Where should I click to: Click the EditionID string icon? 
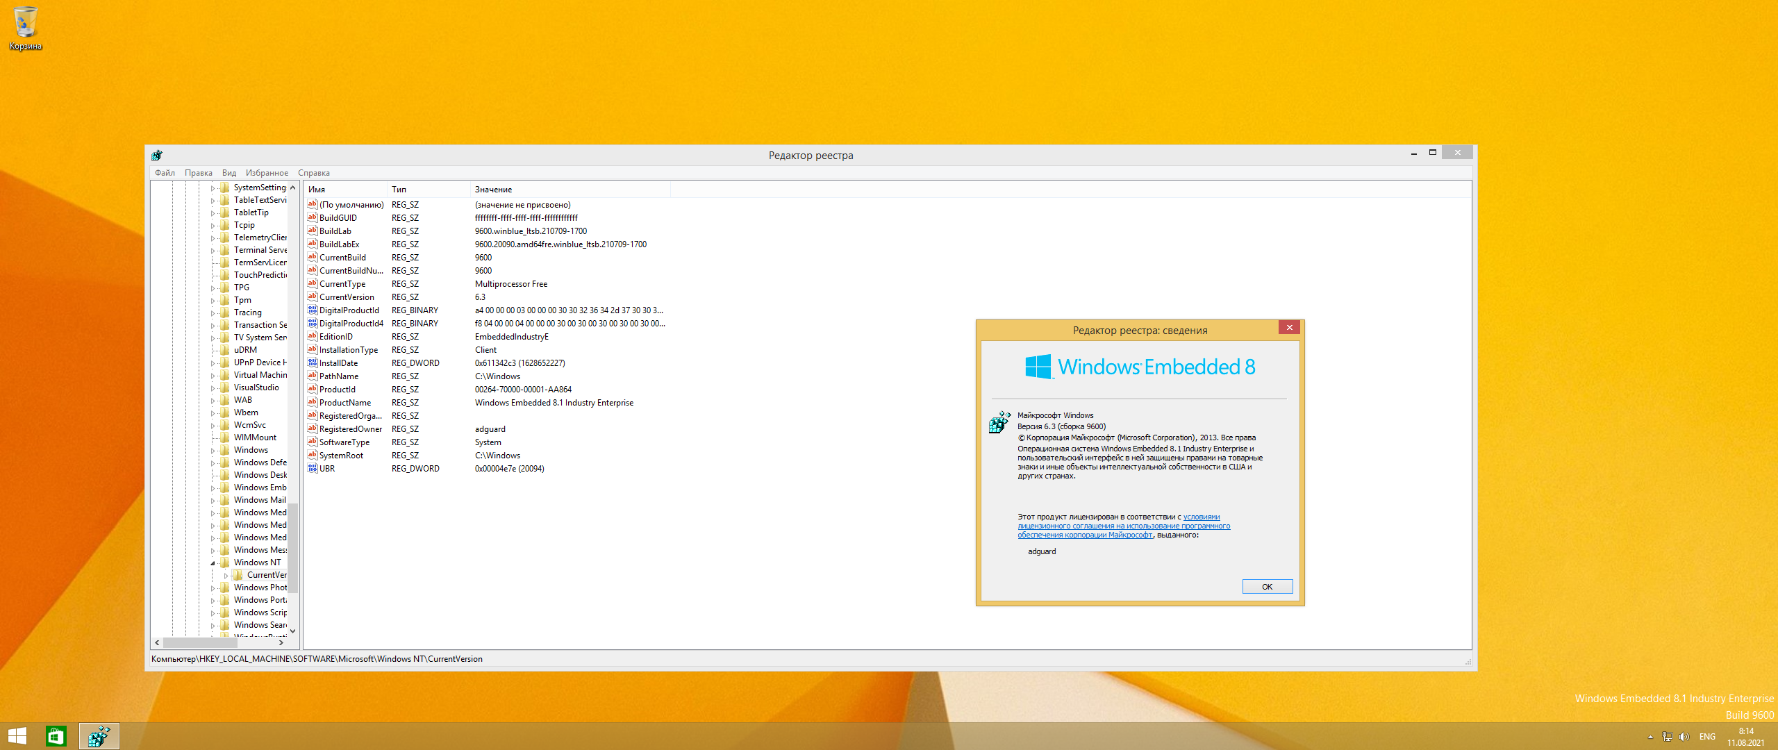[x=313, y=336]
